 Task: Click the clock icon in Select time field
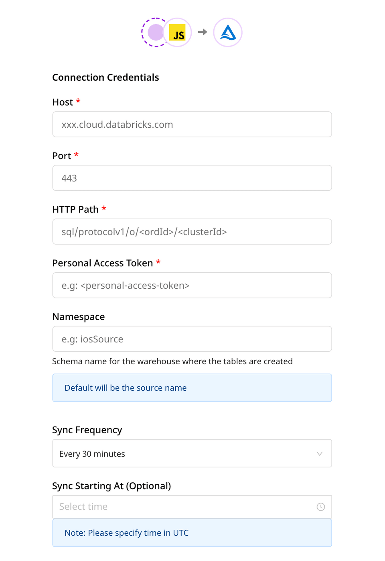click(x=320, y=507)
